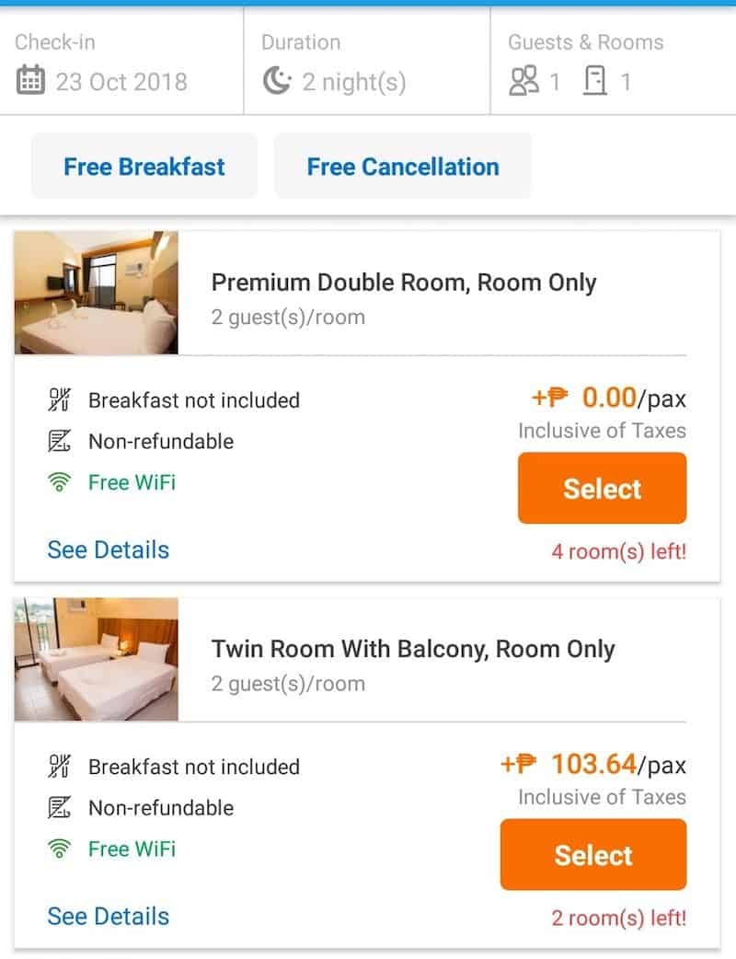736x959 pixels.
Task: Click the non-refundable icon in Twin Room card
Action: 59,807
